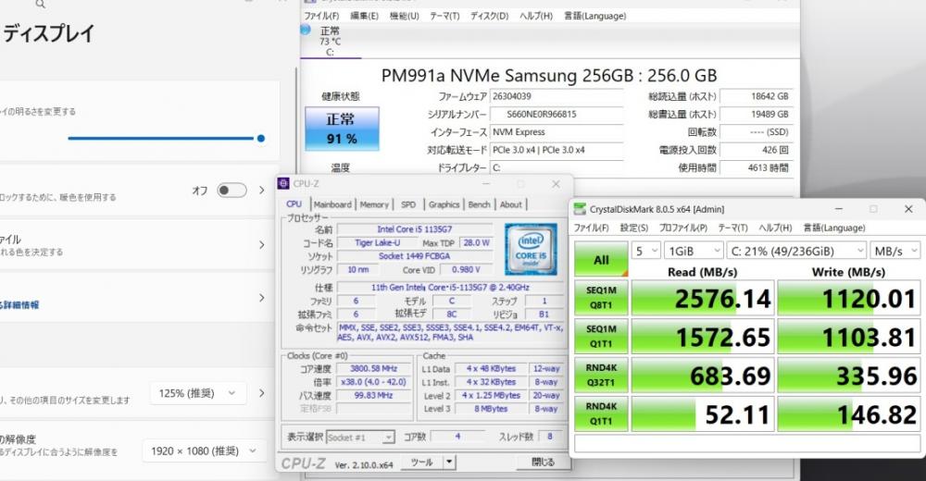Run the SEQ1M Q8T1 test

pos(601,298)
